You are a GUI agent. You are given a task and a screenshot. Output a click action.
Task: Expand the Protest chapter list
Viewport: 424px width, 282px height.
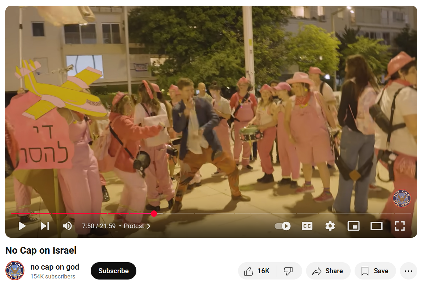[137, 226]
